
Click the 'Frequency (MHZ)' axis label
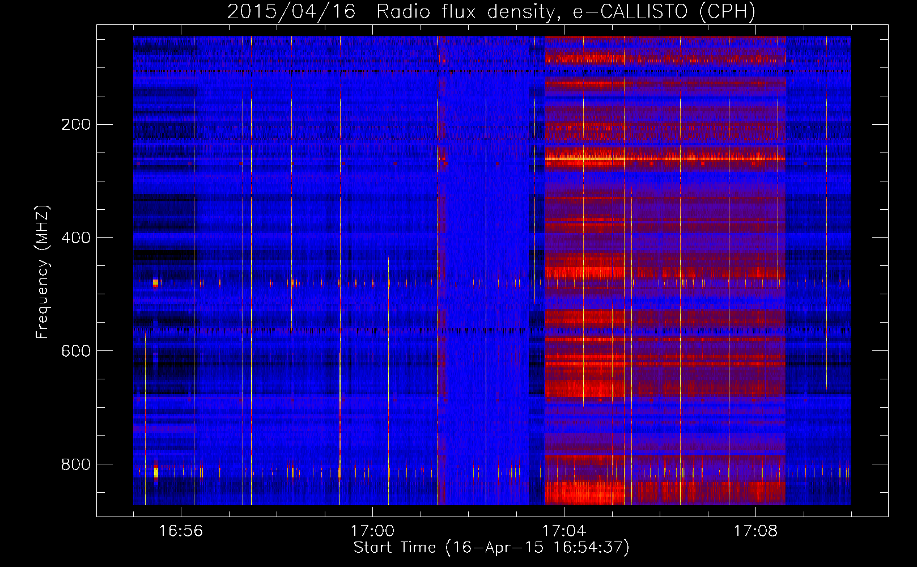point(43,272)
